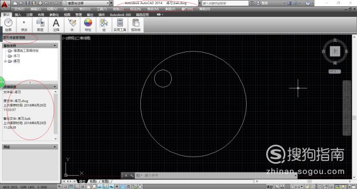Click the ViewCube 北 compass label
This screenshot has height=189, width=357.
coord(335,40)
